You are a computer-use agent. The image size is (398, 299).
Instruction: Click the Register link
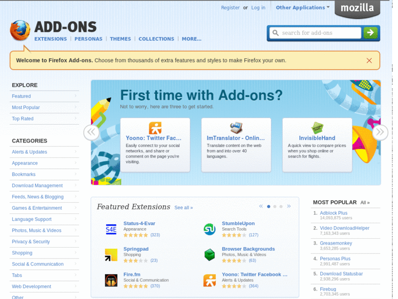click(x=230, y=7)
